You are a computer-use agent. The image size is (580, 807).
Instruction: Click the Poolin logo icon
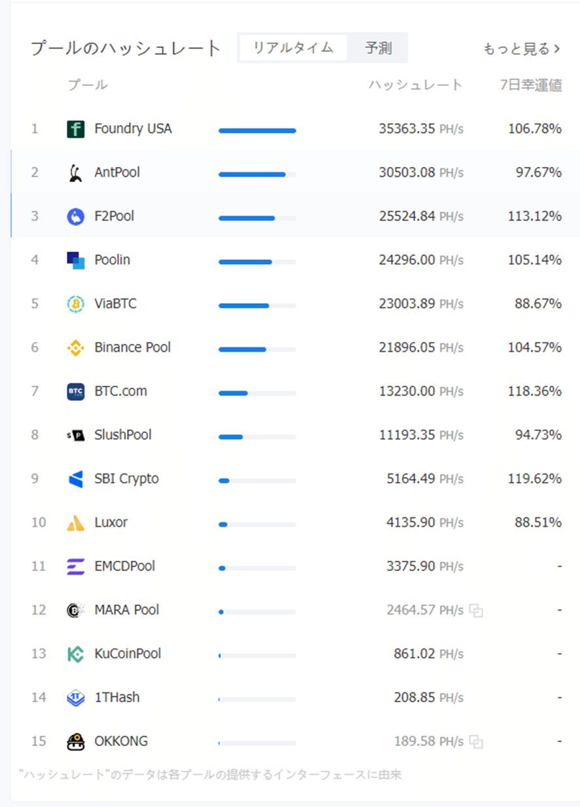tap(76, 260)
